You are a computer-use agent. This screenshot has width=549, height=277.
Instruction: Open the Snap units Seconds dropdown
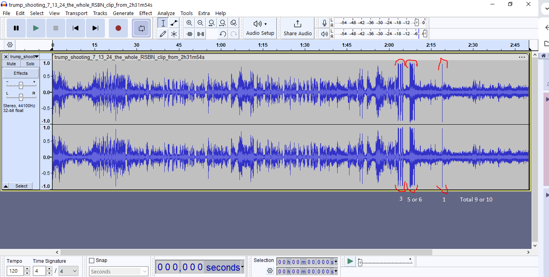(x=118, y=271)
